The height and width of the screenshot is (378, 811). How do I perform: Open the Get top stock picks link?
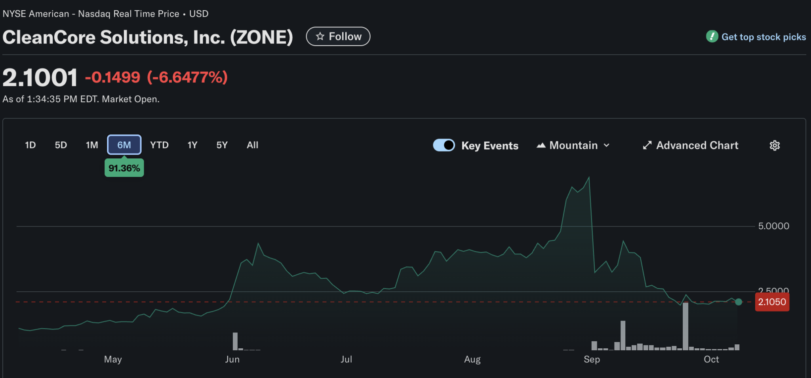click(x=763, y=36)
